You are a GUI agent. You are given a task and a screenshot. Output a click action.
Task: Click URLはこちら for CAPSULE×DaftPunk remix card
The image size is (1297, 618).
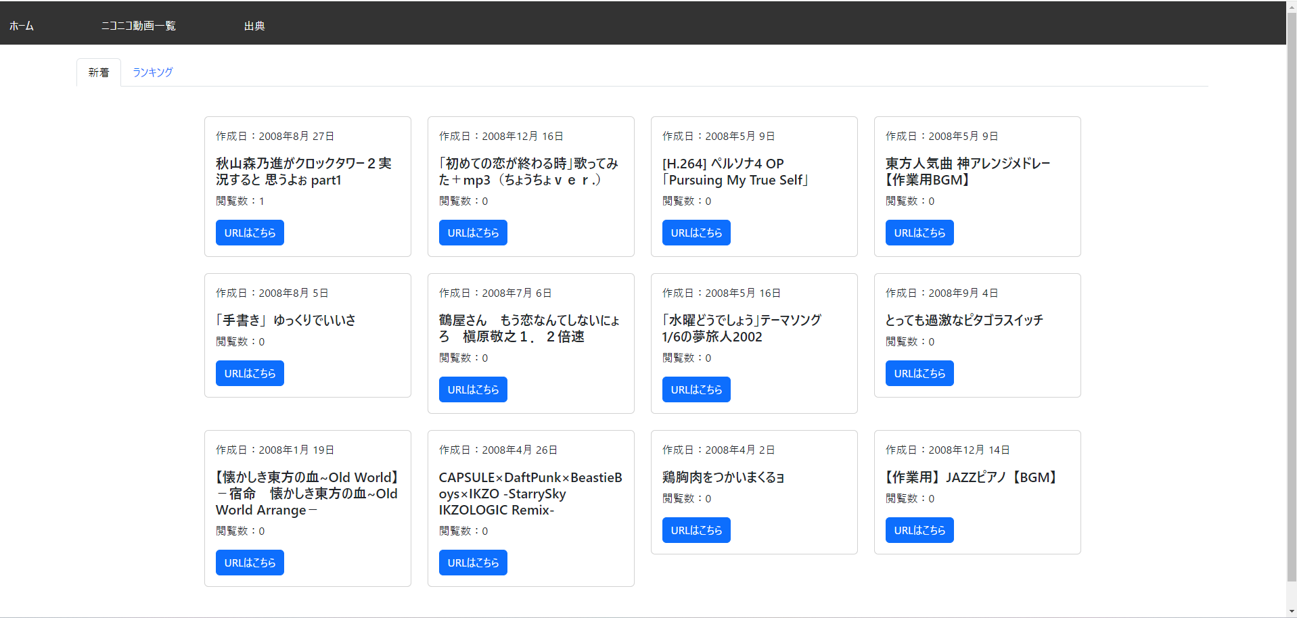[472, 562]
